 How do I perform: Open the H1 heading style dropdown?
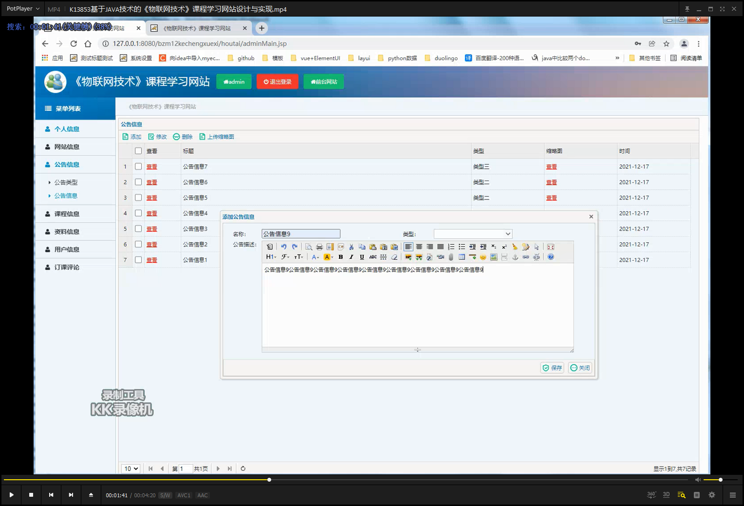(271, 257)
